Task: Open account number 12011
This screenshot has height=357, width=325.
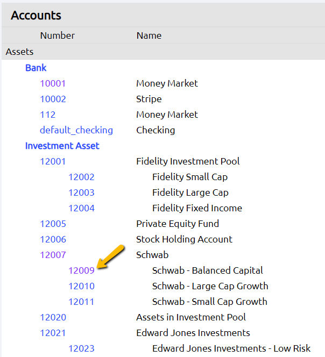Action: pos(81,302)
